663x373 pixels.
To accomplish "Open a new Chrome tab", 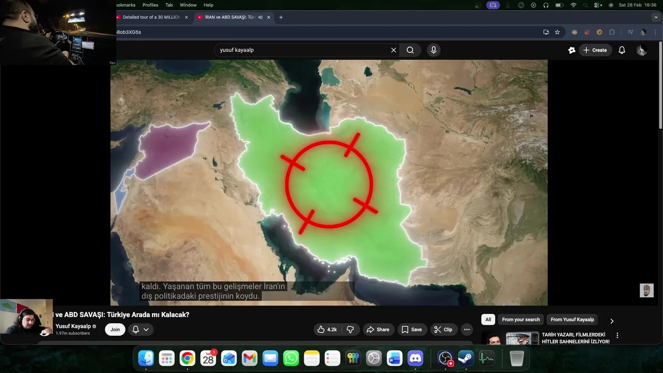I will click(x=281, y=17).
